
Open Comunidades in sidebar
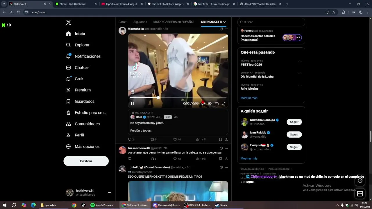tap(83, 124)
